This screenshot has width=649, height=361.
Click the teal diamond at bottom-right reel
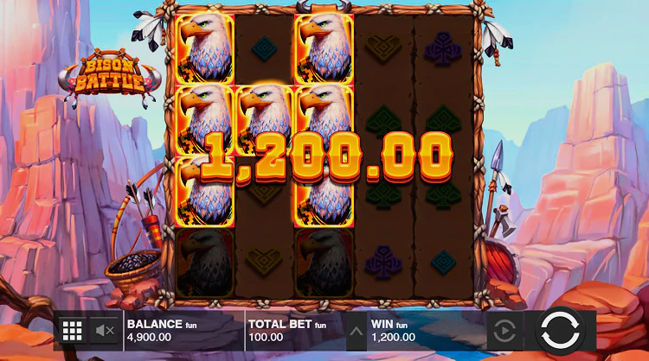[x=443, y=262]
